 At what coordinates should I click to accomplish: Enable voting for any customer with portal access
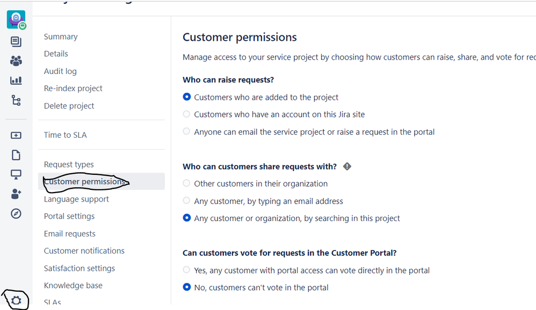(x=186, y=270)
